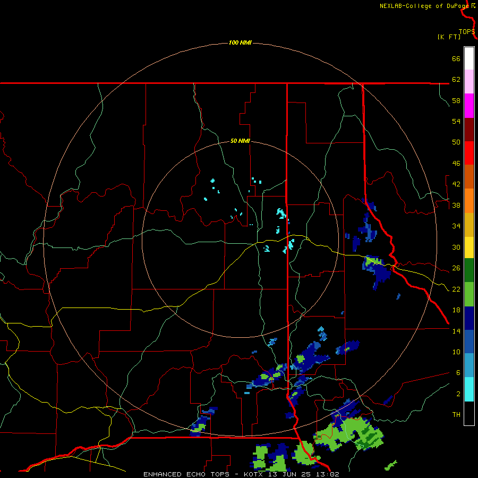Select the light blue legend swatch
The width and height of the screenshot is (478, 478).
(x=469, y=365)
